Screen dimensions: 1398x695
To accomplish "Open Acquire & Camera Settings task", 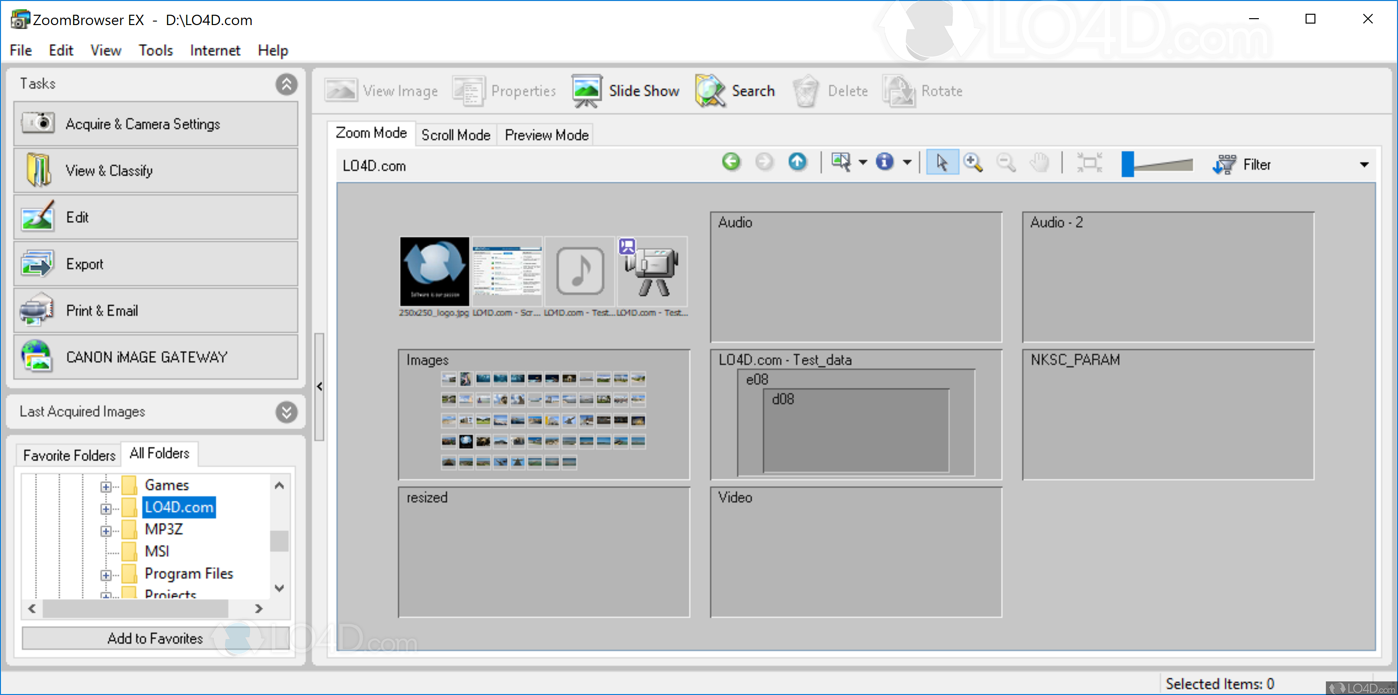I will (156, 124).
